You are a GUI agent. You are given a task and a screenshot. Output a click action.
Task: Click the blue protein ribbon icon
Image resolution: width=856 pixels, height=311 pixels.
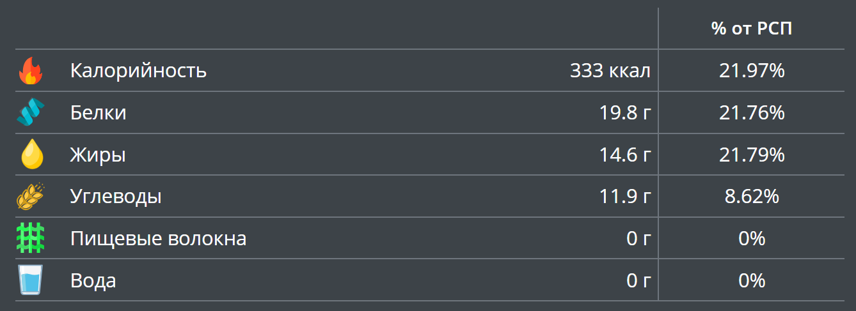point(30,113)
